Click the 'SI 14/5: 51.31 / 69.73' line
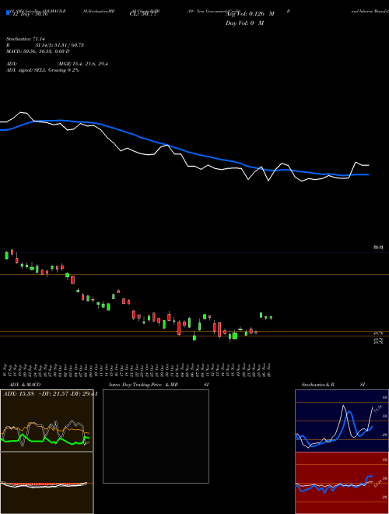 click(60, 45)
